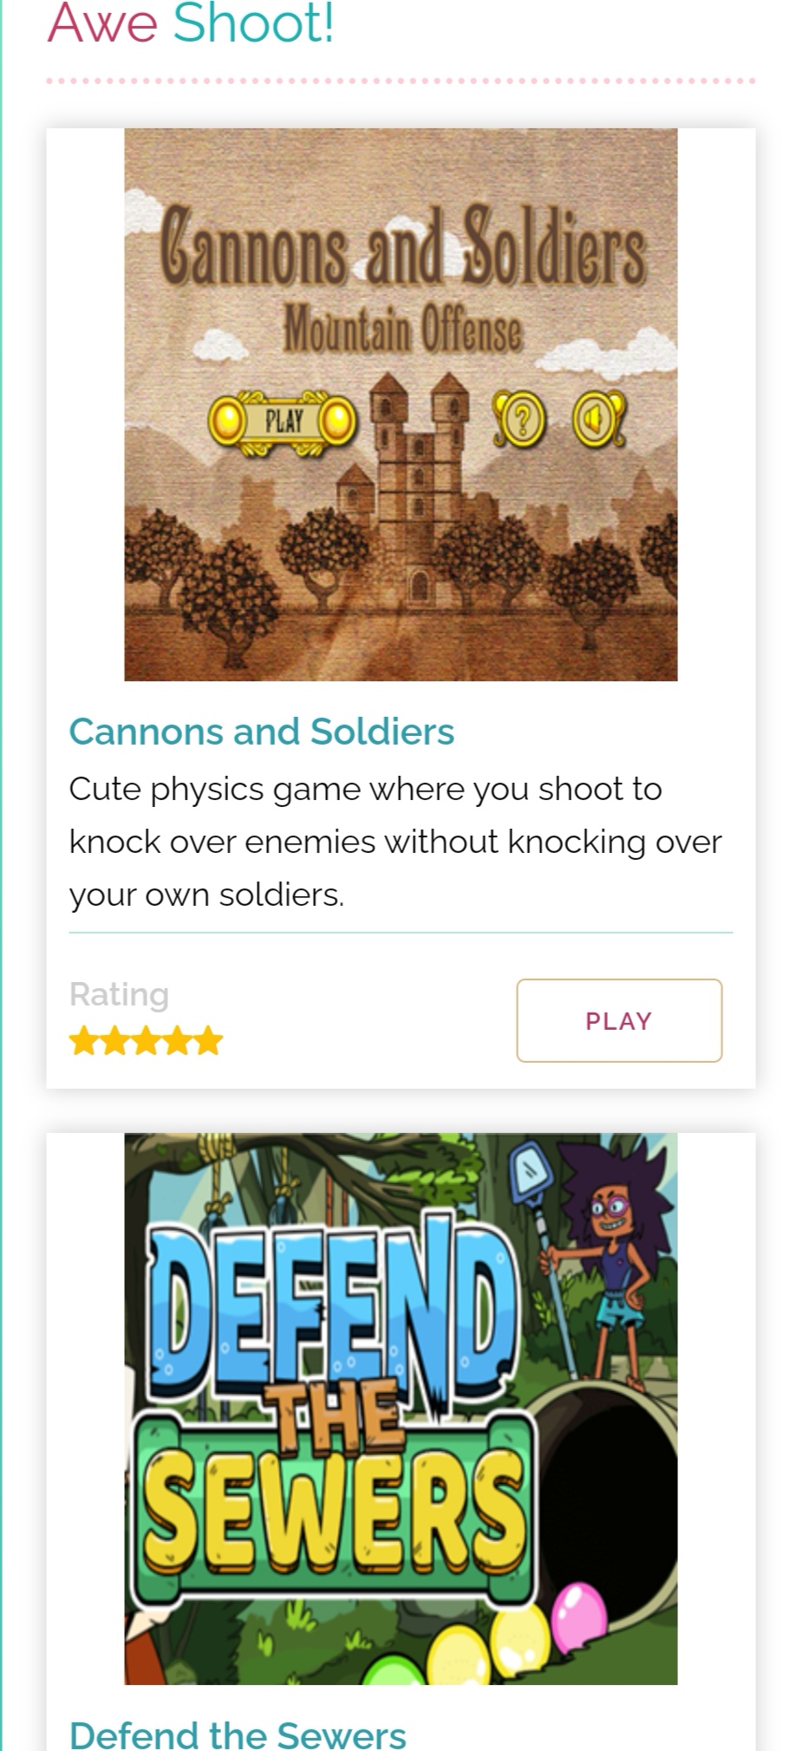The height and width of the screenshot is (1751, 796).
Task: Click the third yellow rating star
Action: 146,1041
